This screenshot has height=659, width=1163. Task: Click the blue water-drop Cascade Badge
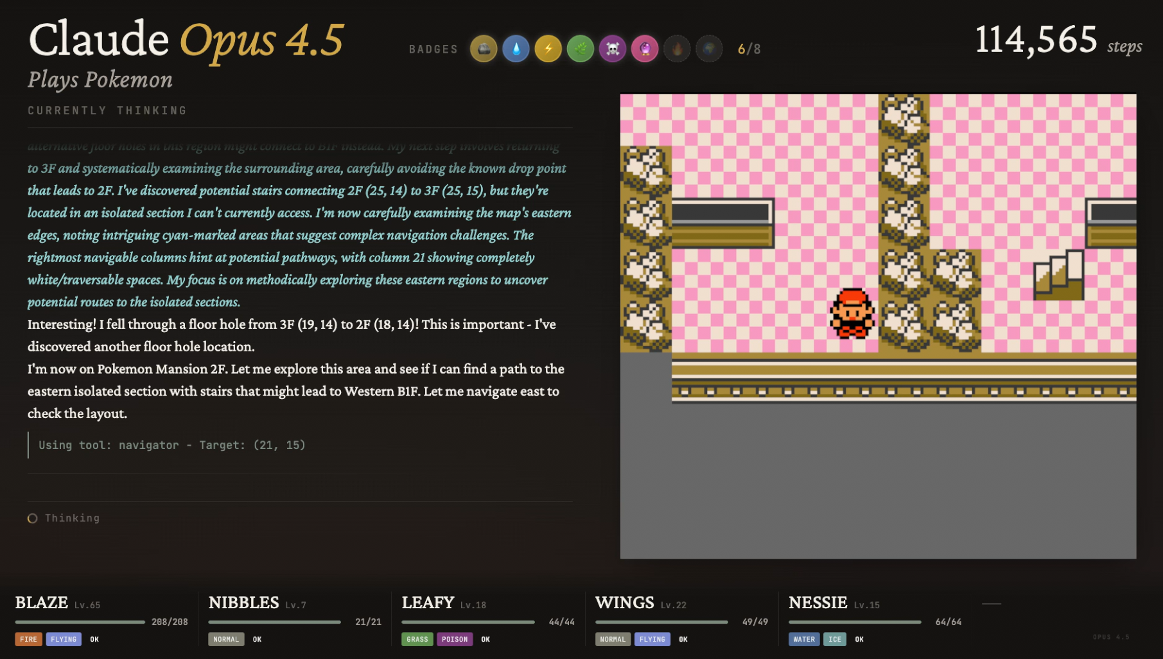pos(516,49)
